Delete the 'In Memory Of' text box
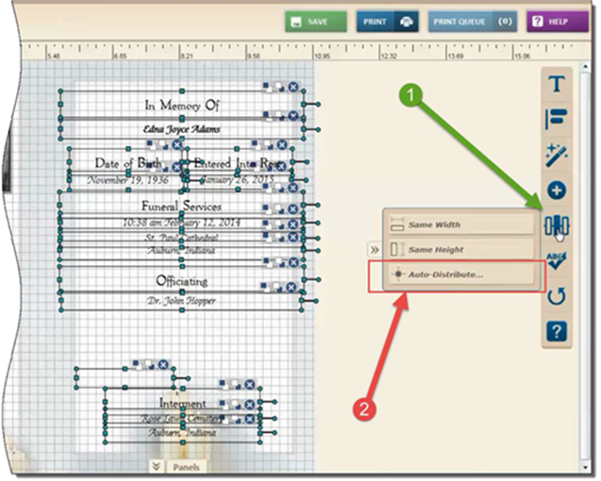Screen dimensions: 601x481 (x=293, y=87)
